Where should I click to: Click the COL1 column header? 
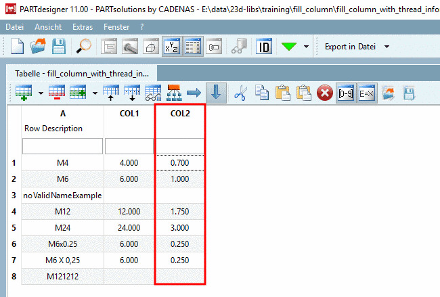click(x=129, y=113)
